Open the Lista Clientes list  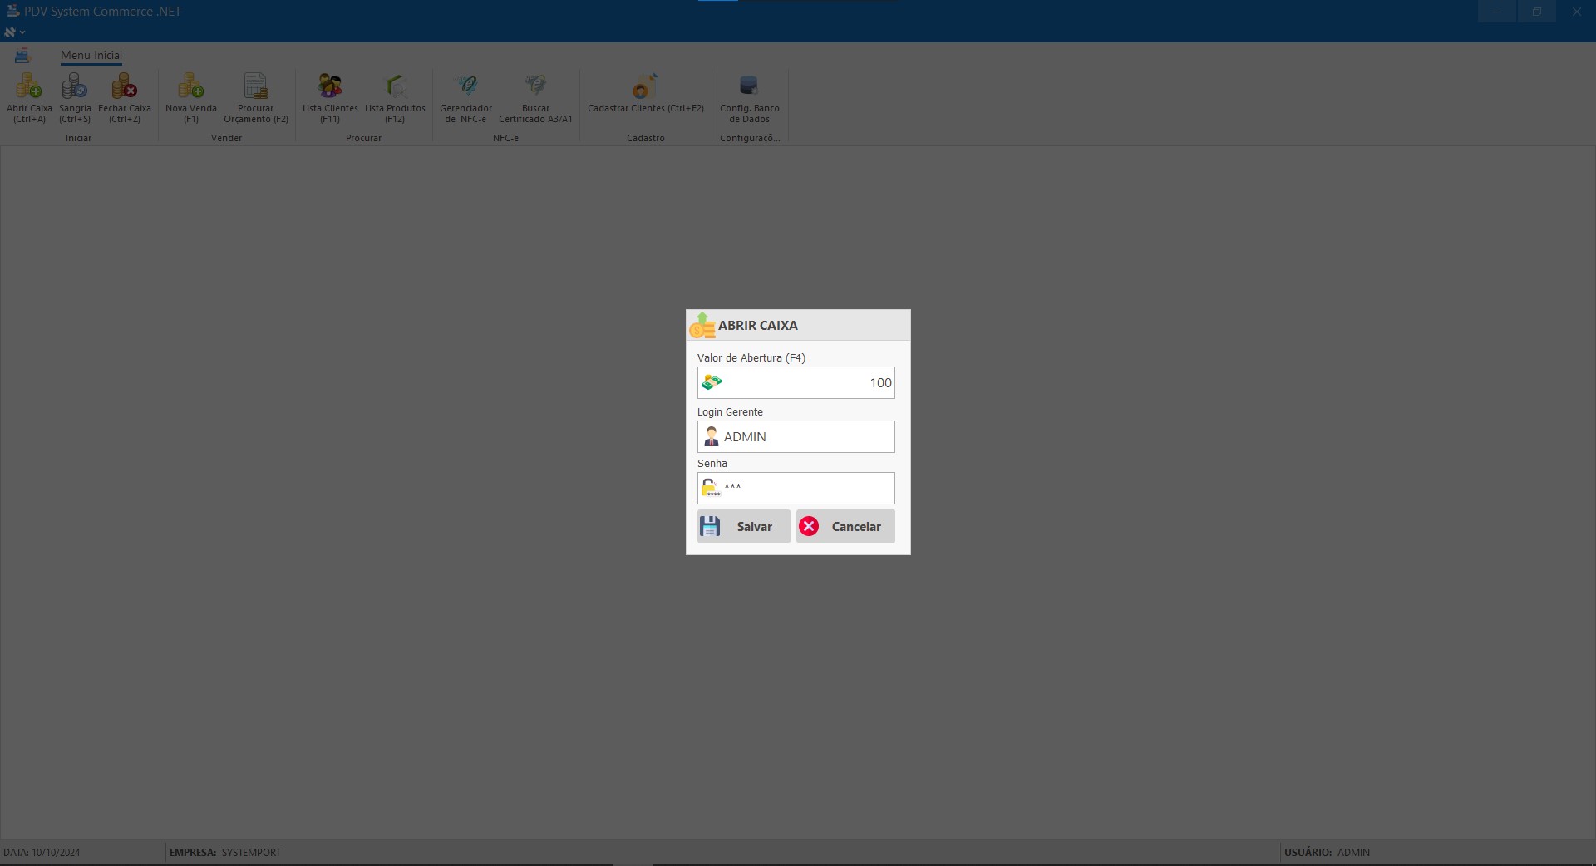pyautogui.click(x=330, y=86)
